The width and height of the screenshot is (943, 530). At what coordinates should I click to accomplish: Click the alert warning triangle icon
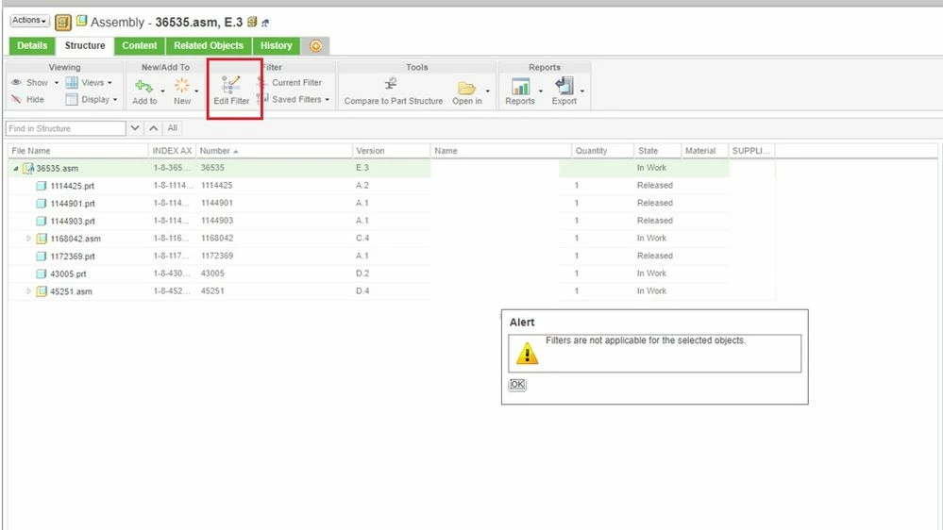[x=527, y=354]
